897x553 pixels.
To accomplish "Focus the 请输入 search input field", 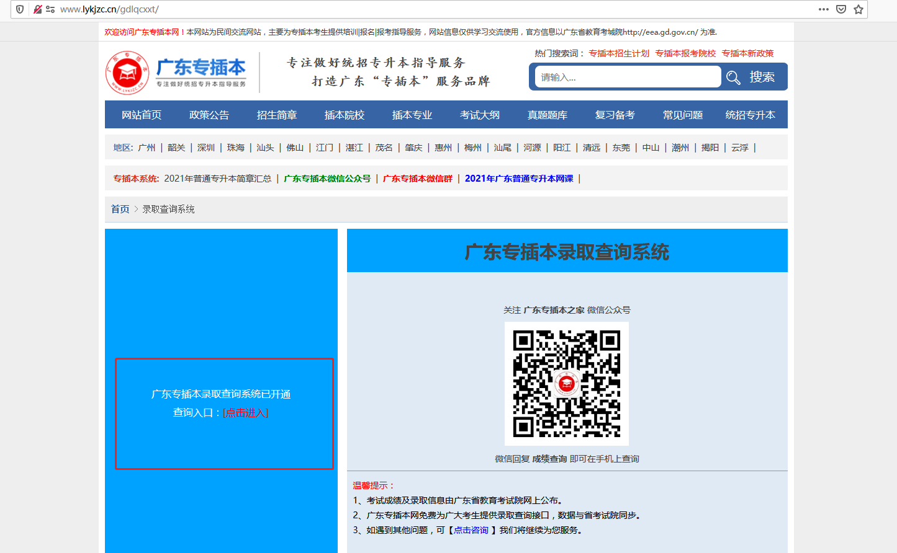I will 628,77.
